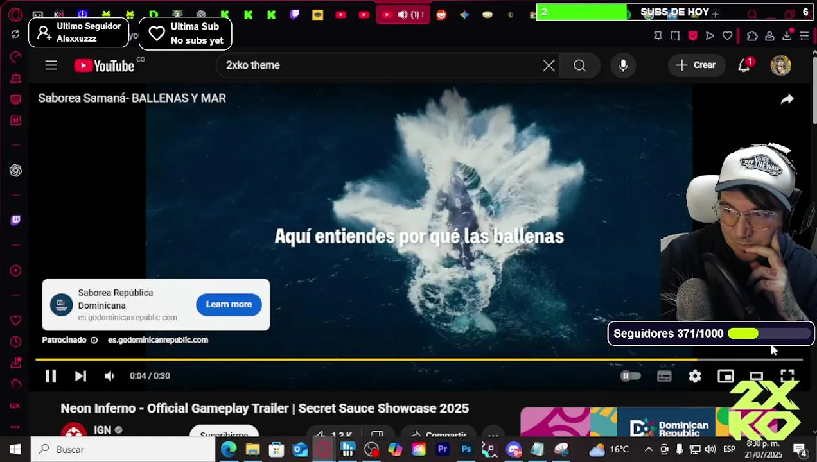
Task: Open the Opera downloads icon
Action: tap(787, 36)
